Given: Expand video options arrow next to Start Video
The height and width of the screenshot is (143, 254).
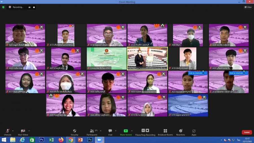Looking at the screenshot, I should 29,131.
